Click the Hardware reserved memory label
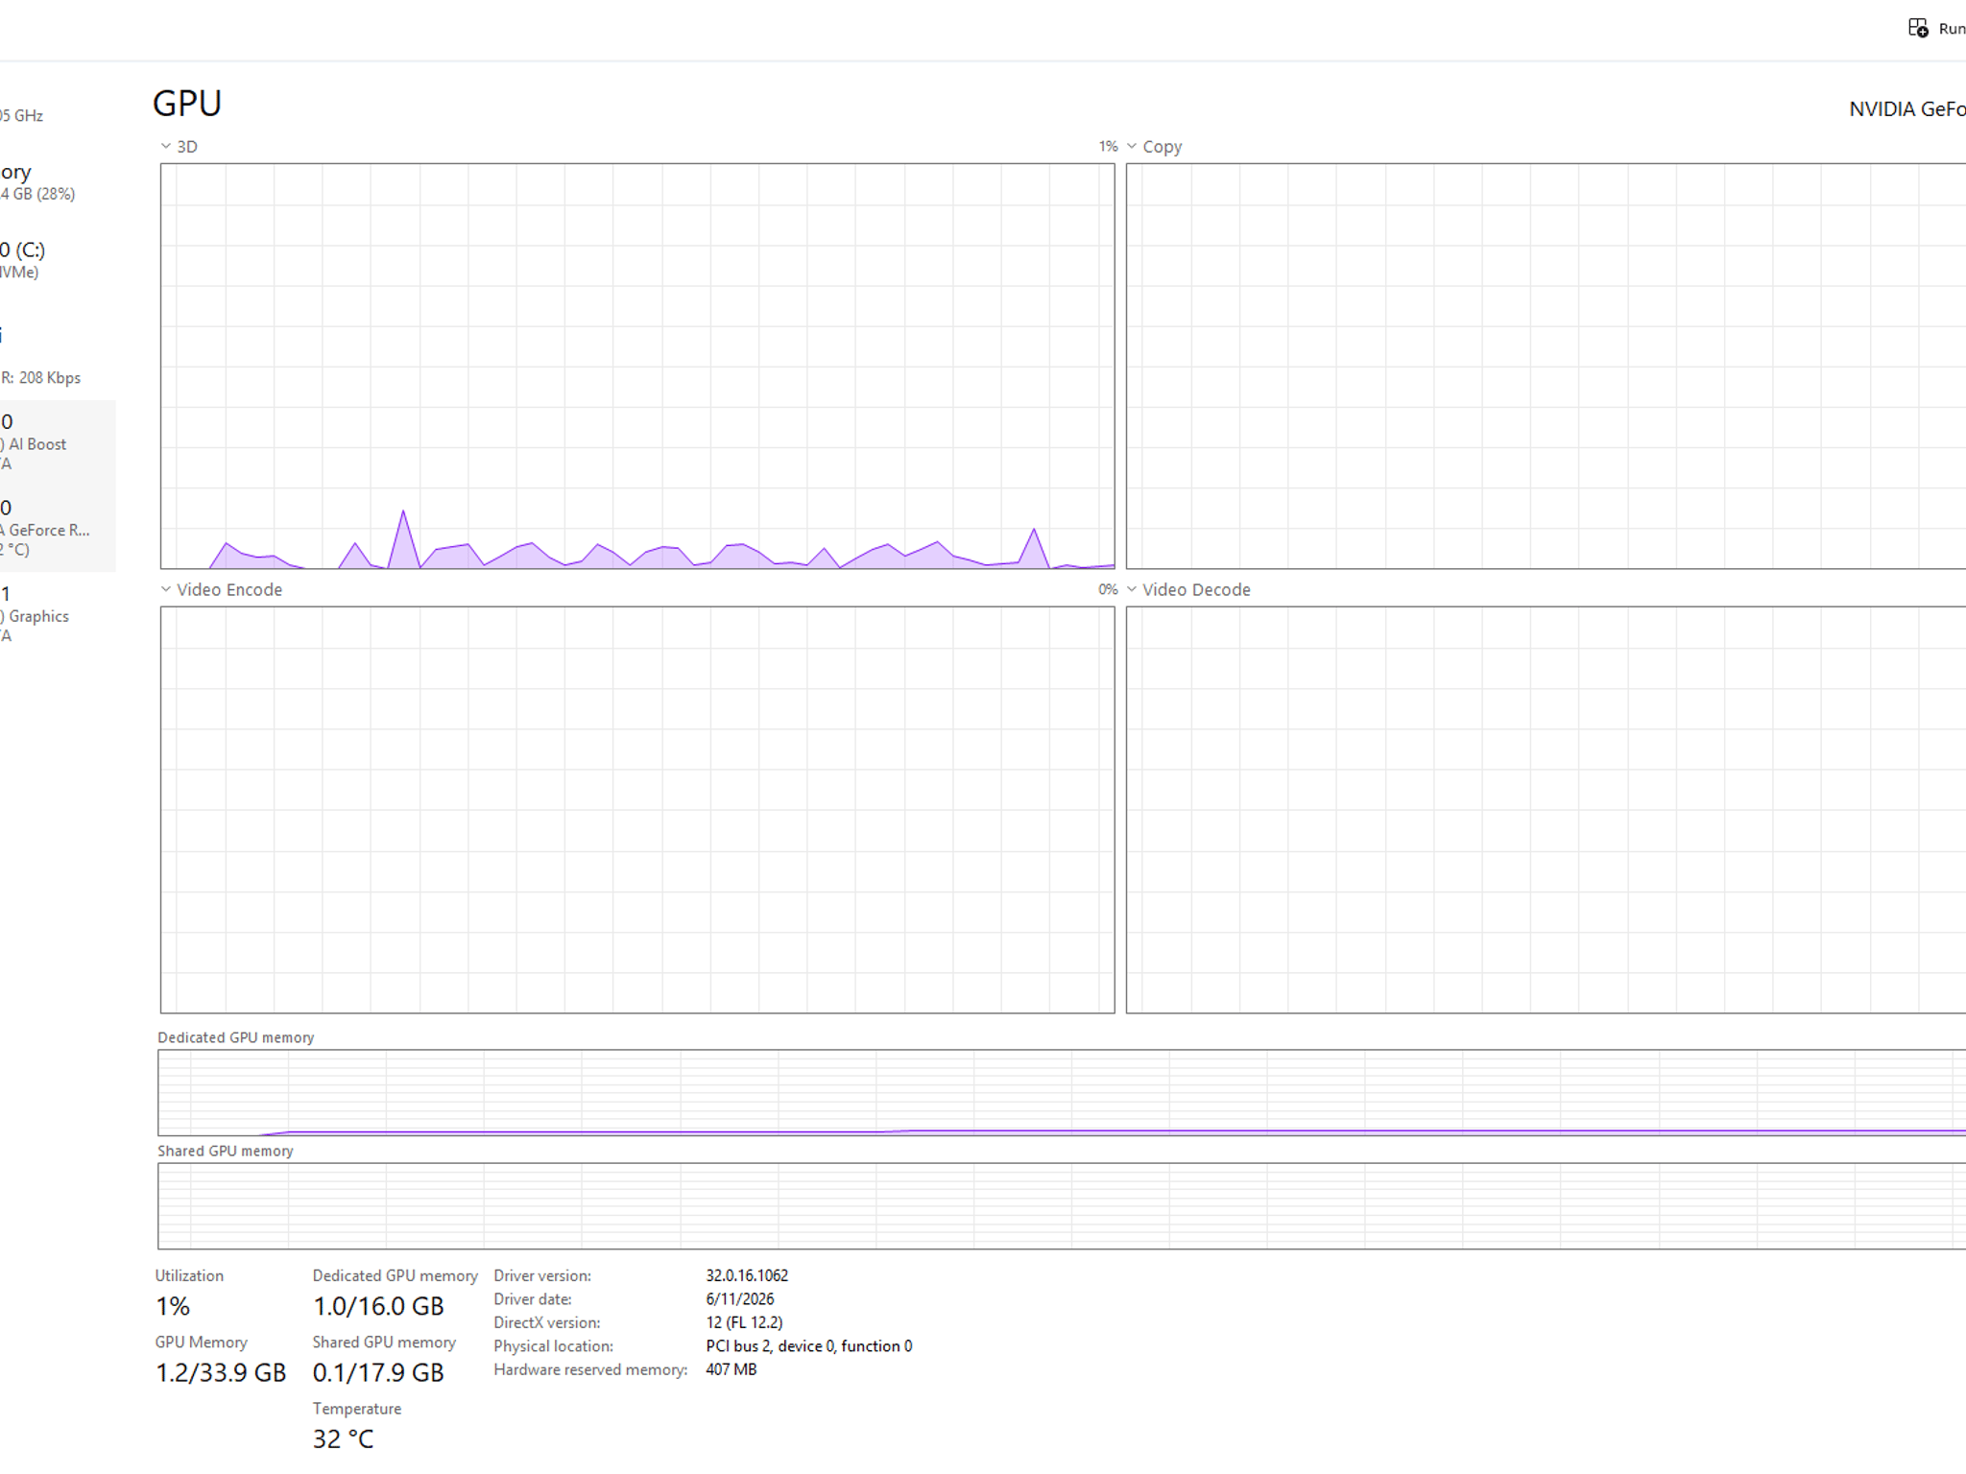Screen dimensions: 1966x1474 pyautogui.click(x=590, y=1369)
